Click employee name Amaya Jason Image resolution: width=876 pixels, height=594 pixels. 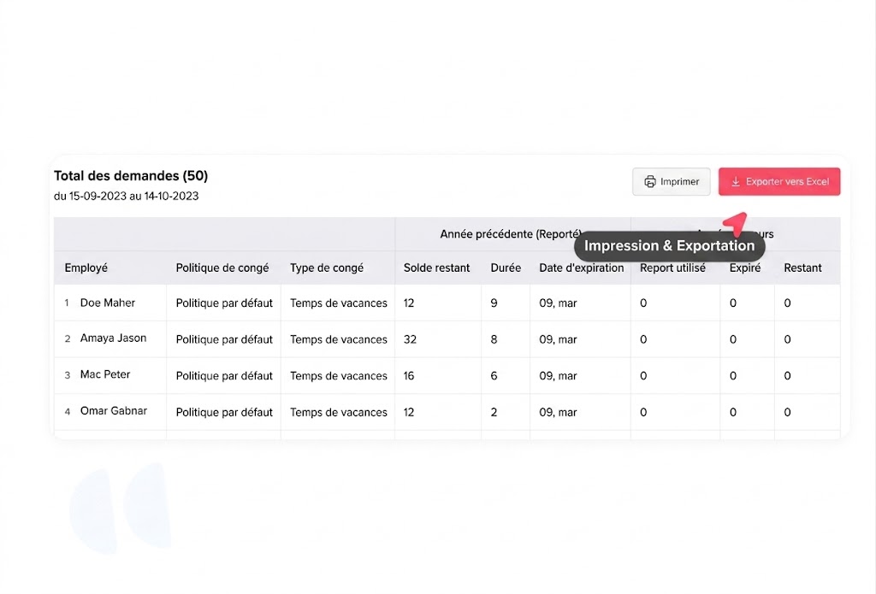(x=114, y=338)
